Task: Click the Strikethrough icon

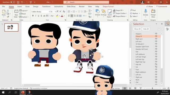Action: (x=44, y=16)
